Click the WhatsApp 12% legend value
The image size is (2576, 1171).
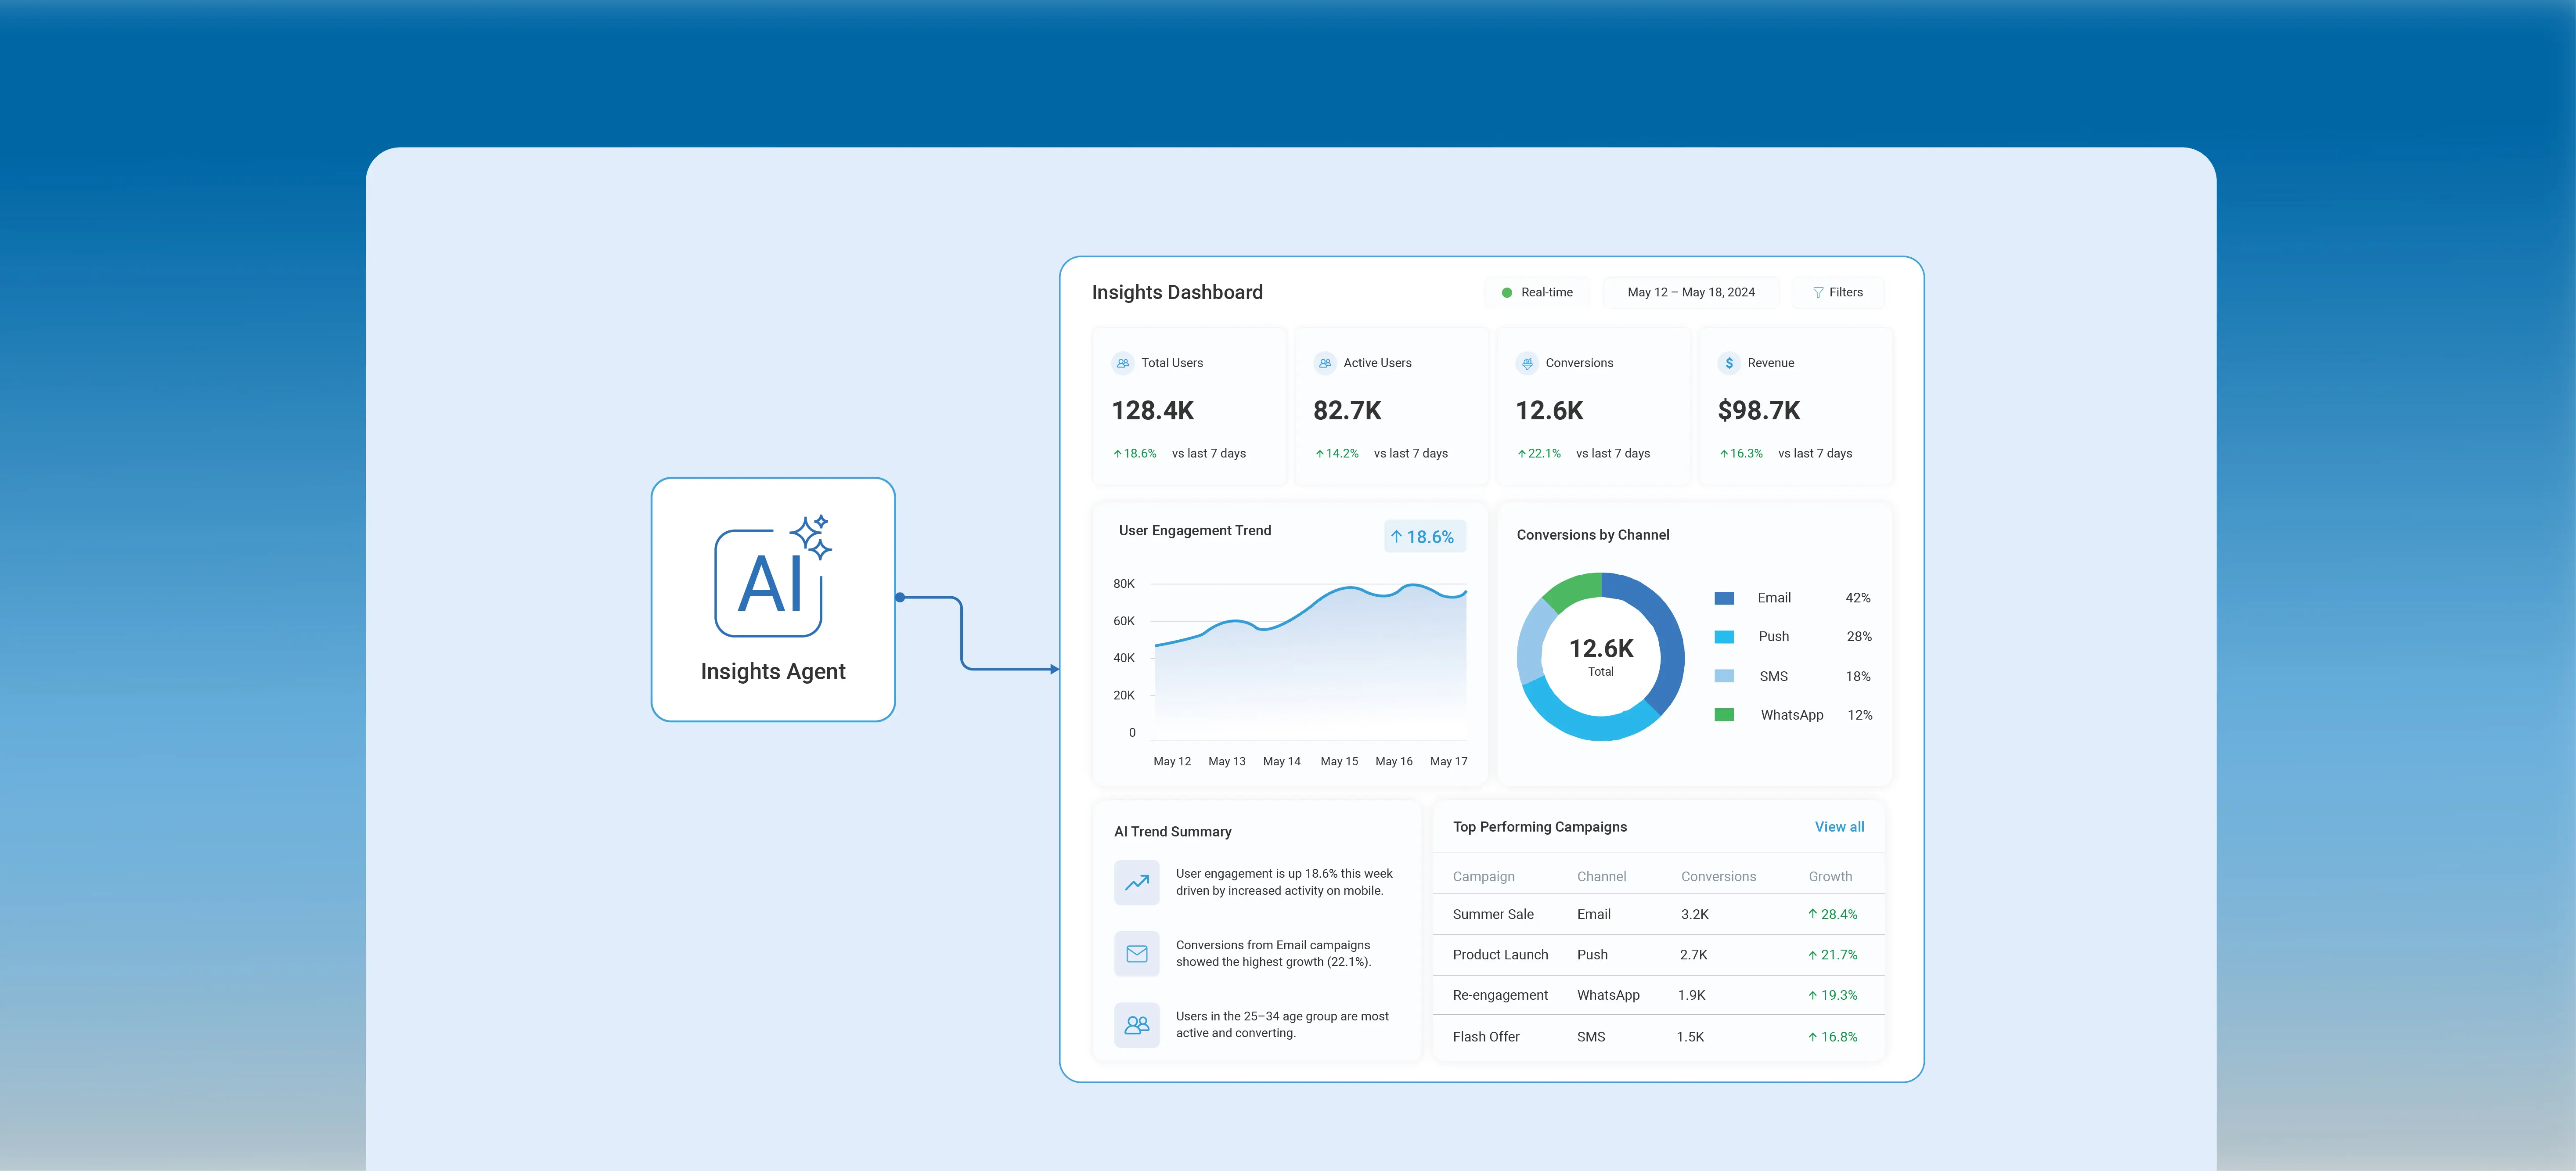(x=1860, y=715)
